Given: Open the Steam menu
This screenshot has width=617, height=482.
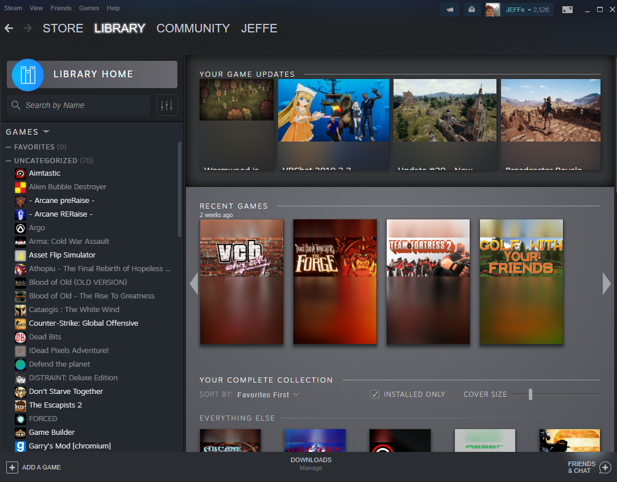Looking at the screenshot, I should [x=13, y=8].
